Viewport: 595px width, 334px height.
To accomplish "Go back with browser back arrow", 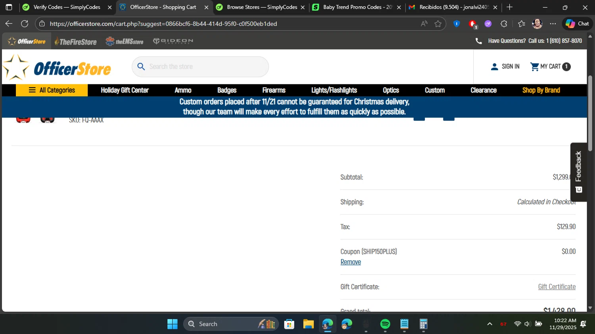I will point(9,24).
